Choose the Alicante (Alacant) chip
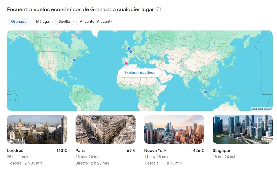The image size is (277, 172). click(96, 21)
